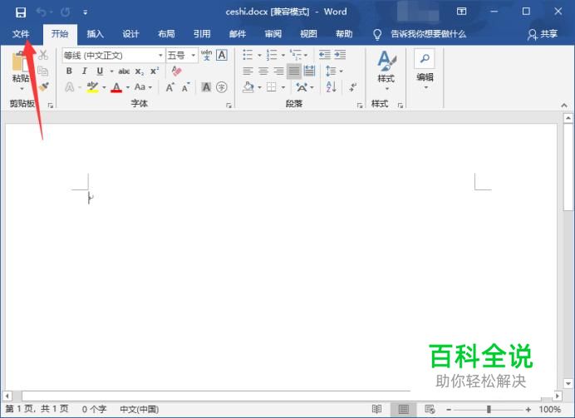Open the font color dropdown arrow
575x418 pixels.
coord(128,87)
